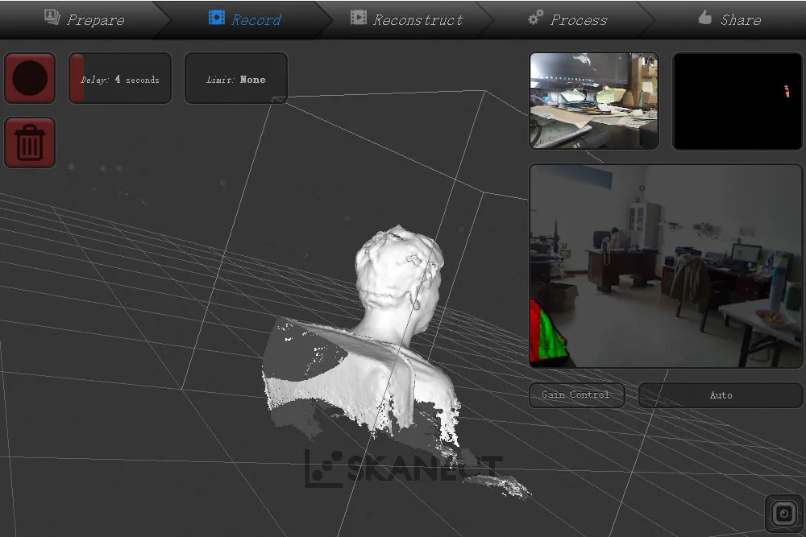Screen dimensions: 806x537
Task: Enable Auto gain mode
Action: click(720, 395)
